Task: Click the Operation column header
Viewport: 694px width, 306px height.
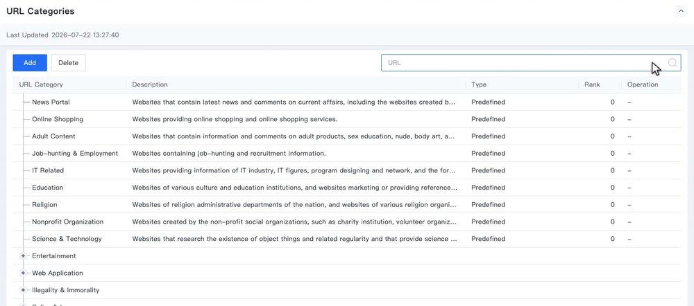Action: coord(643,84)
